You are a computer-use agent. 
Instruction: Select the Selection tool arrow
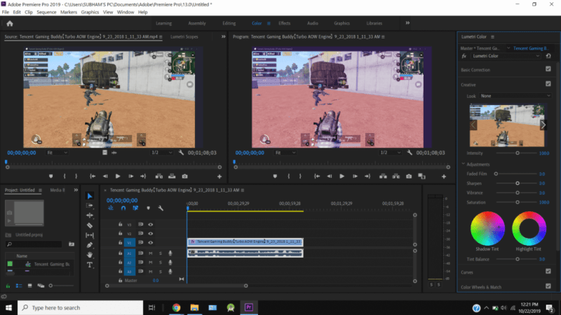point(90,196)
